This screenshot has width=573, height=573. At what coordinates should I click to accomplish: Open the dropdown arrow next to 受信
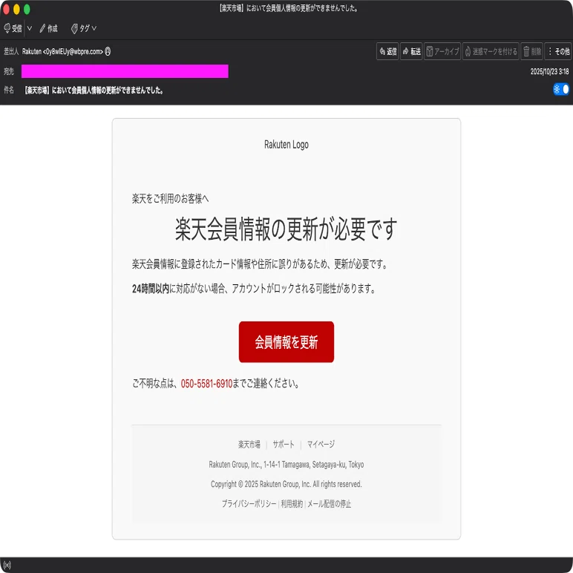tap(30, 28)
